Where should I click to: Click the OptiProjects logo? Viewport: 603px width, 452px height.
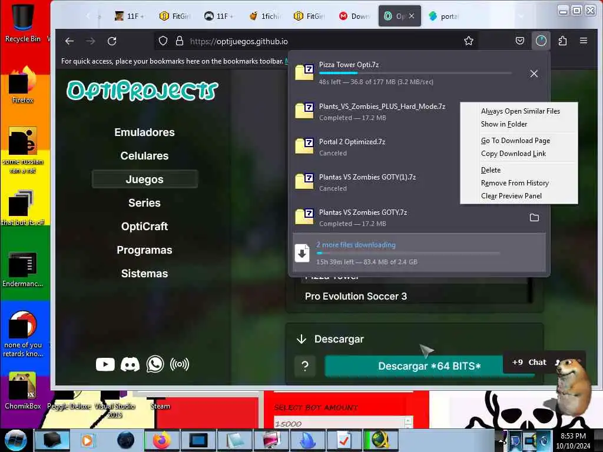(x=143, y=91)
